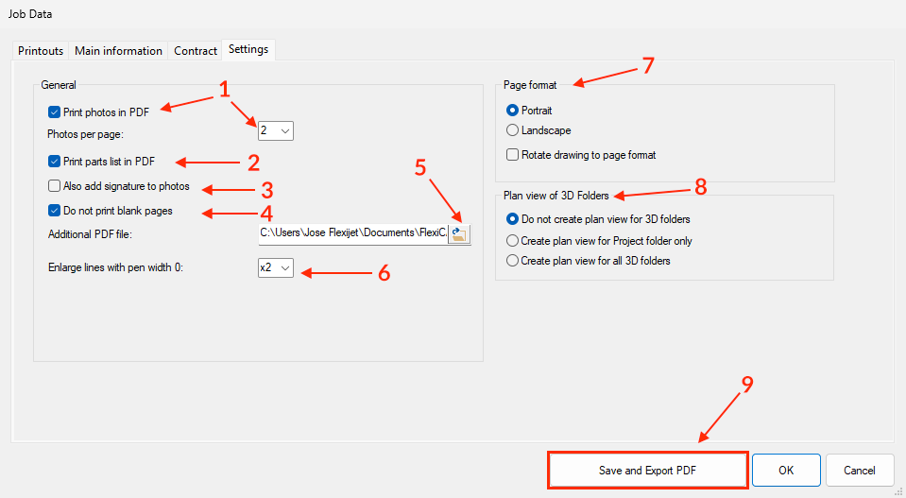Expand the Enlarge lines pen width dropdown
This screenshot has width=906, height=498.
(x=275, y=268)
